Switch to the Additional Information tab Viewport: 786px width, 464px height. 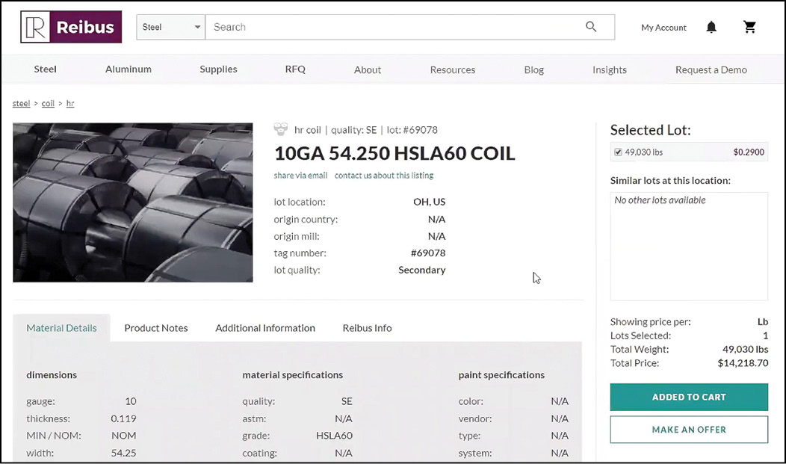click(265, 328)
